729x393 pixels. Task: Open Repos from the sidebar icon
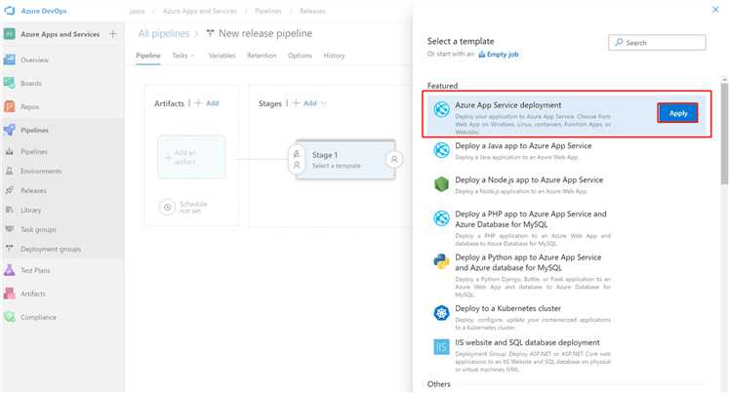(x=10, y=106)
